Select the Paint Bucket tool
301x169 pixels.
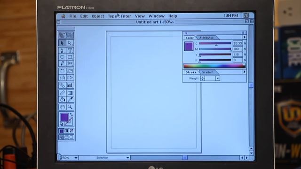click(62, 100)
